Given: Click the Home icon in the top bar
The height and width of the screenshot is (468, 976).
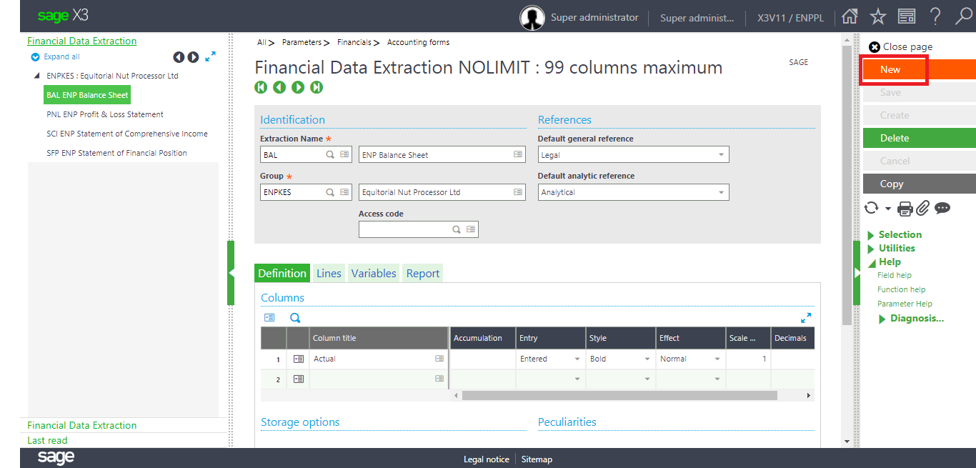Looking at the screenshot, I should pyautogui.click(x=850, y=15).
